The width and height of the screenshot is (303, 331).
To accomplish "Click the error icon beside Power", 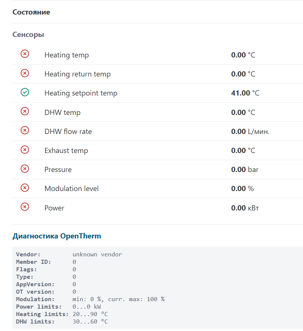I will [25, 207].
